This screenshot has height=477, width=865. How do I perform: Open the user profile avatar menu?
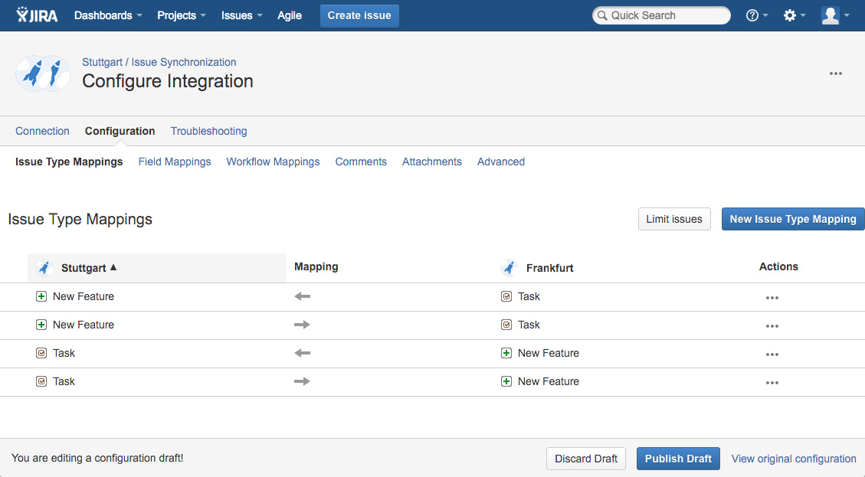[834, 15]
